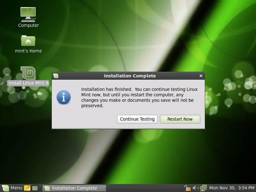Click the Continue Testing button
The width and height of the screenshot is (256, 192).
point(137,119)
